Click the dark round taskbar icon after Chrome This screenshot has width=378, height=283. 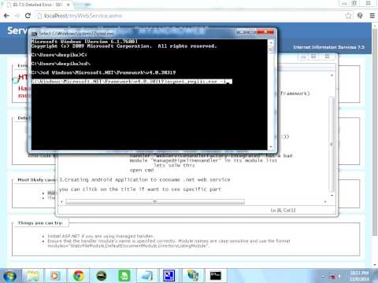pos(101,276)
